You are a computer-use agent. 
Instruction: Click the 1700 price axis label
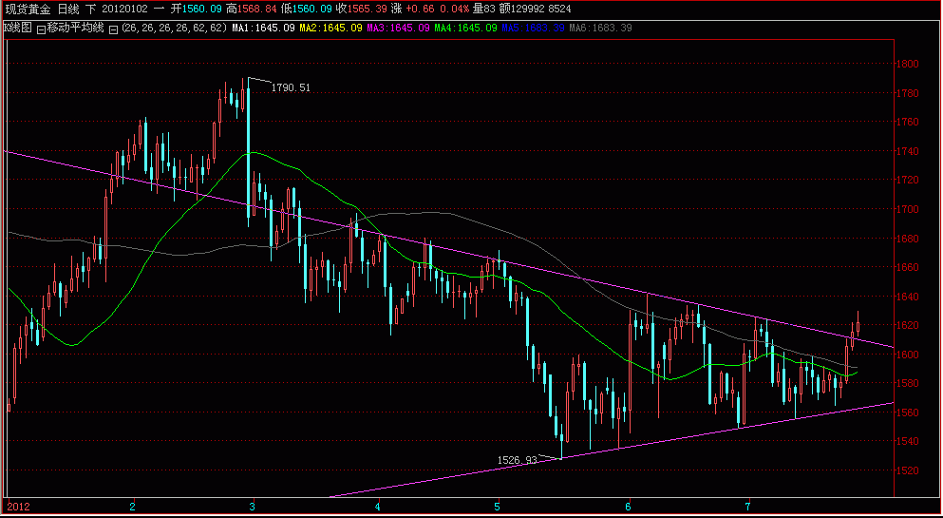point(908,209)
